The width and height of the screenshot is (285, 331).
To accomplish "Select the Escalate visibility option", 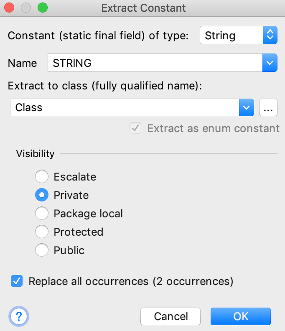I will [x=42, y=177].
